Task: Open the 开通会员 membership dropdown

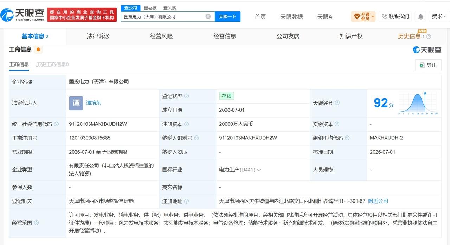Action: [364, 16]
